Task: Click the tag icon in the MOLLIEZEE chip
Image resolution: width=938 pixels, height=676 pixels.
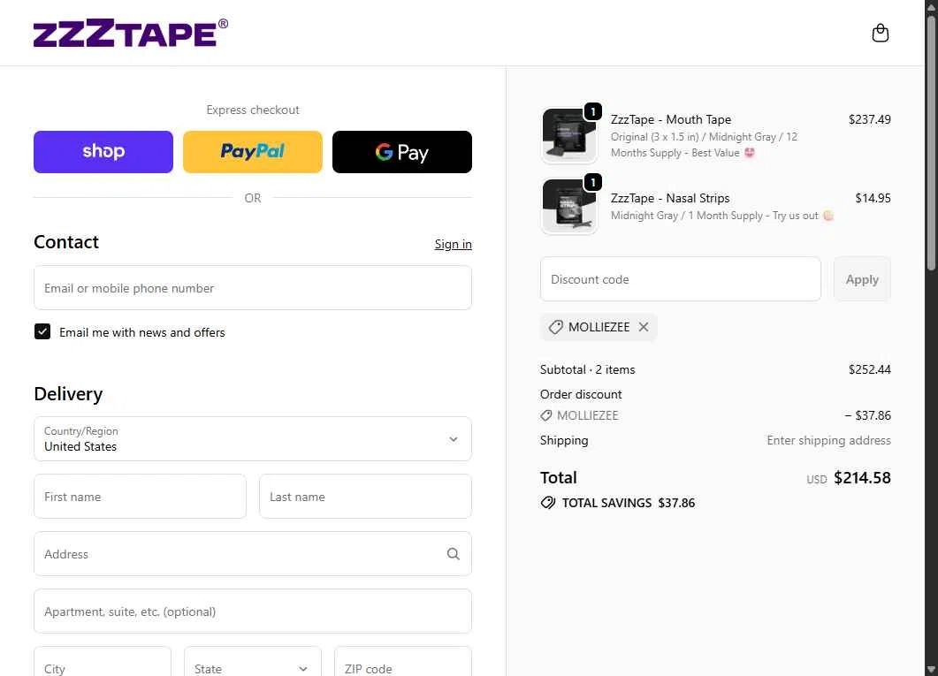Action: [x=556, y=327]
